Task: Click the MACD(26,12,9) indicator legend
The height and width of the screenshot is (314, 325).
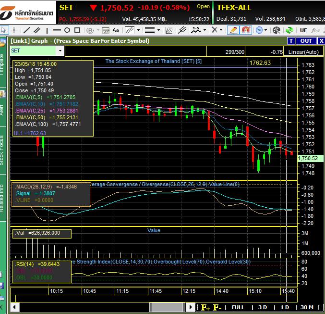Action: point(46,187)
